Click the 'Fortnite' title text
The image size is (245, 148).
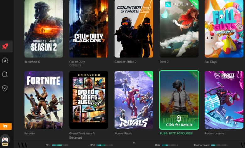click(x=30, y=134)
